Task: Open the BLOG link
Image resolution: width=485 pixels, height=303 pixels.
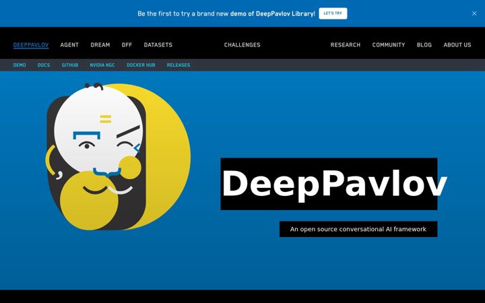Action: [424, 45]
